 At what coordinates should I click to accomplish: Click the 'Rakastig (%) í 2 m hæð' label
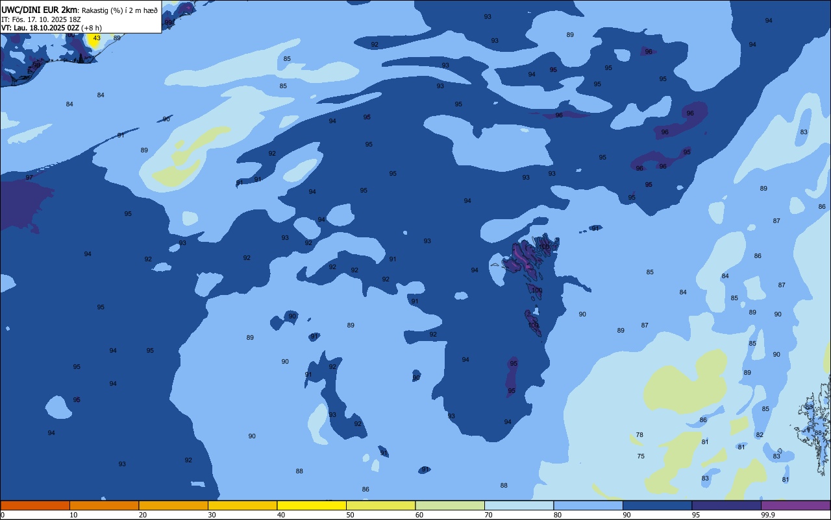pos(119,10)
